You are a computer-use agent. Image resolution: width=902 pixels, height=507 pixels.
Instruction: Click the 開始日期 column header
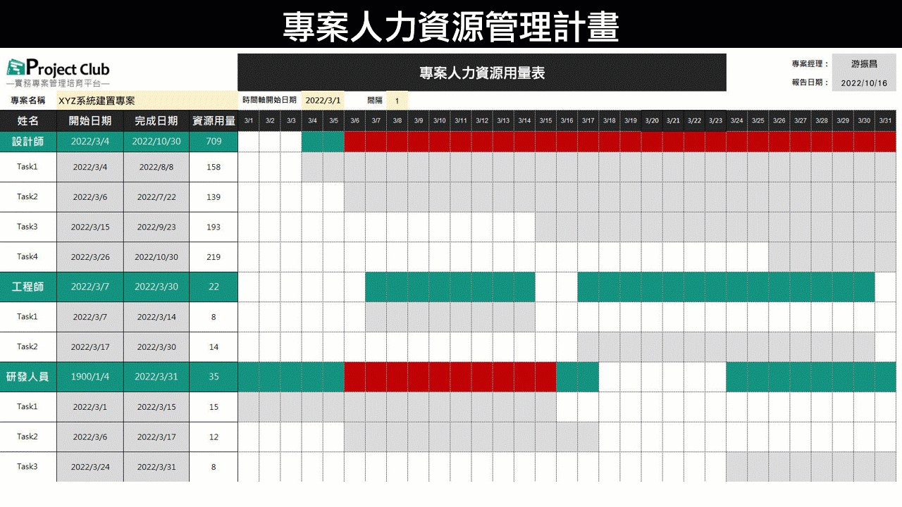click(x=90, y=121)
